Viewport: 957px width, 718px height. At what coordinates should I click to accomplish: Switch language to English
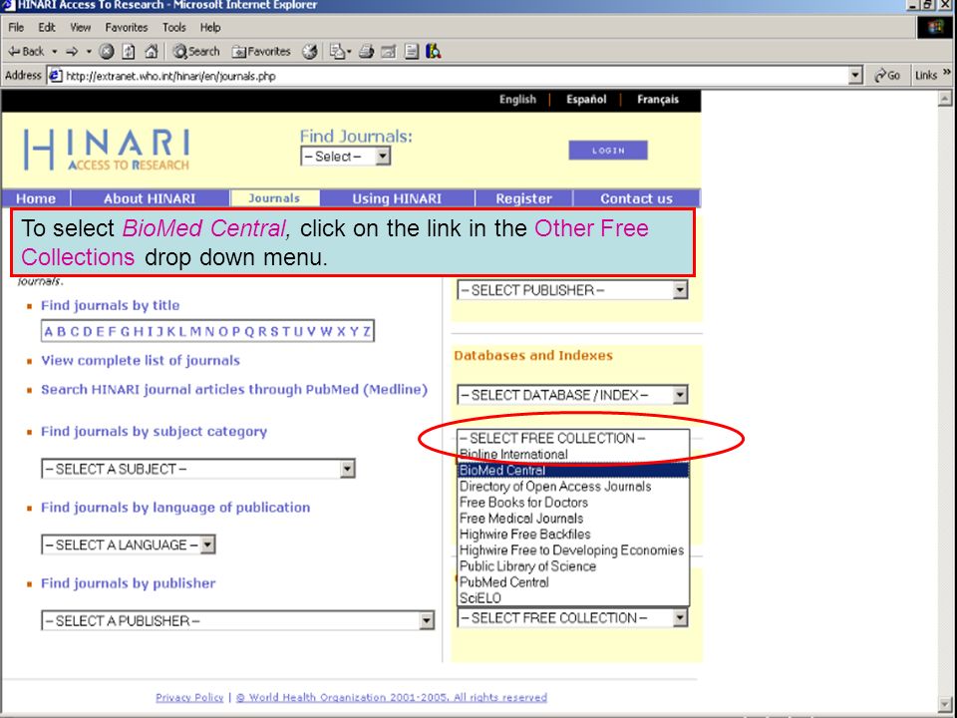517,99
